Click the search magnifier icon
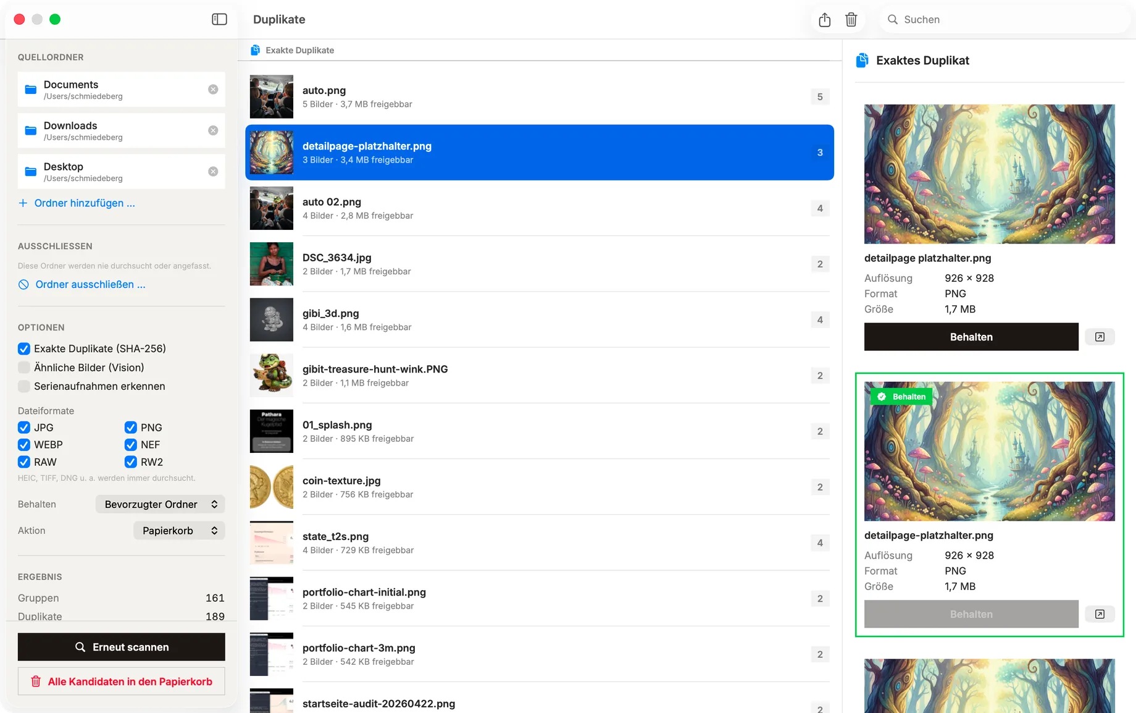The width and height of the screenshot is (1136, 713). click(x=893, y=20)
